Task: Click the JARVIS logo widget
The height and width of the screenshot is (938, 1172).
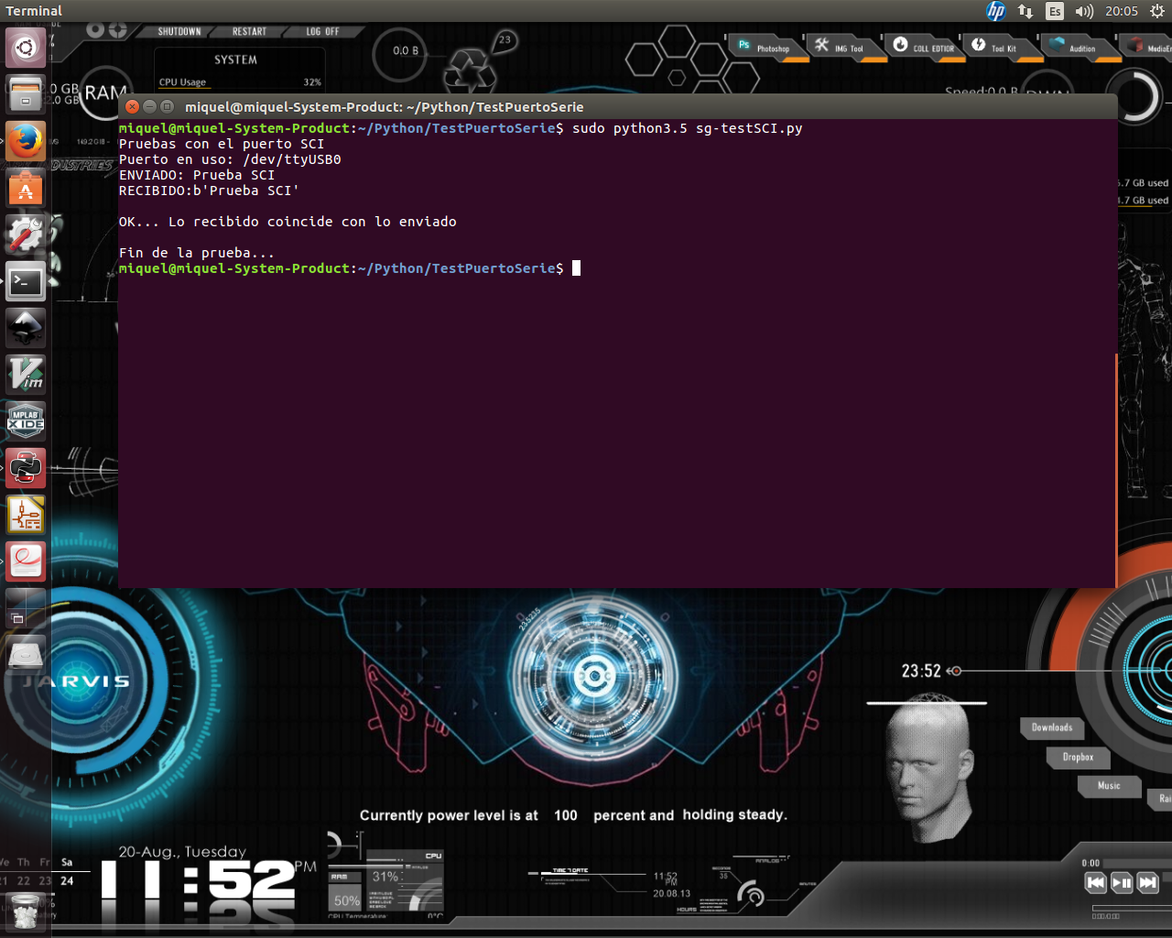Action: click(77, 682)
